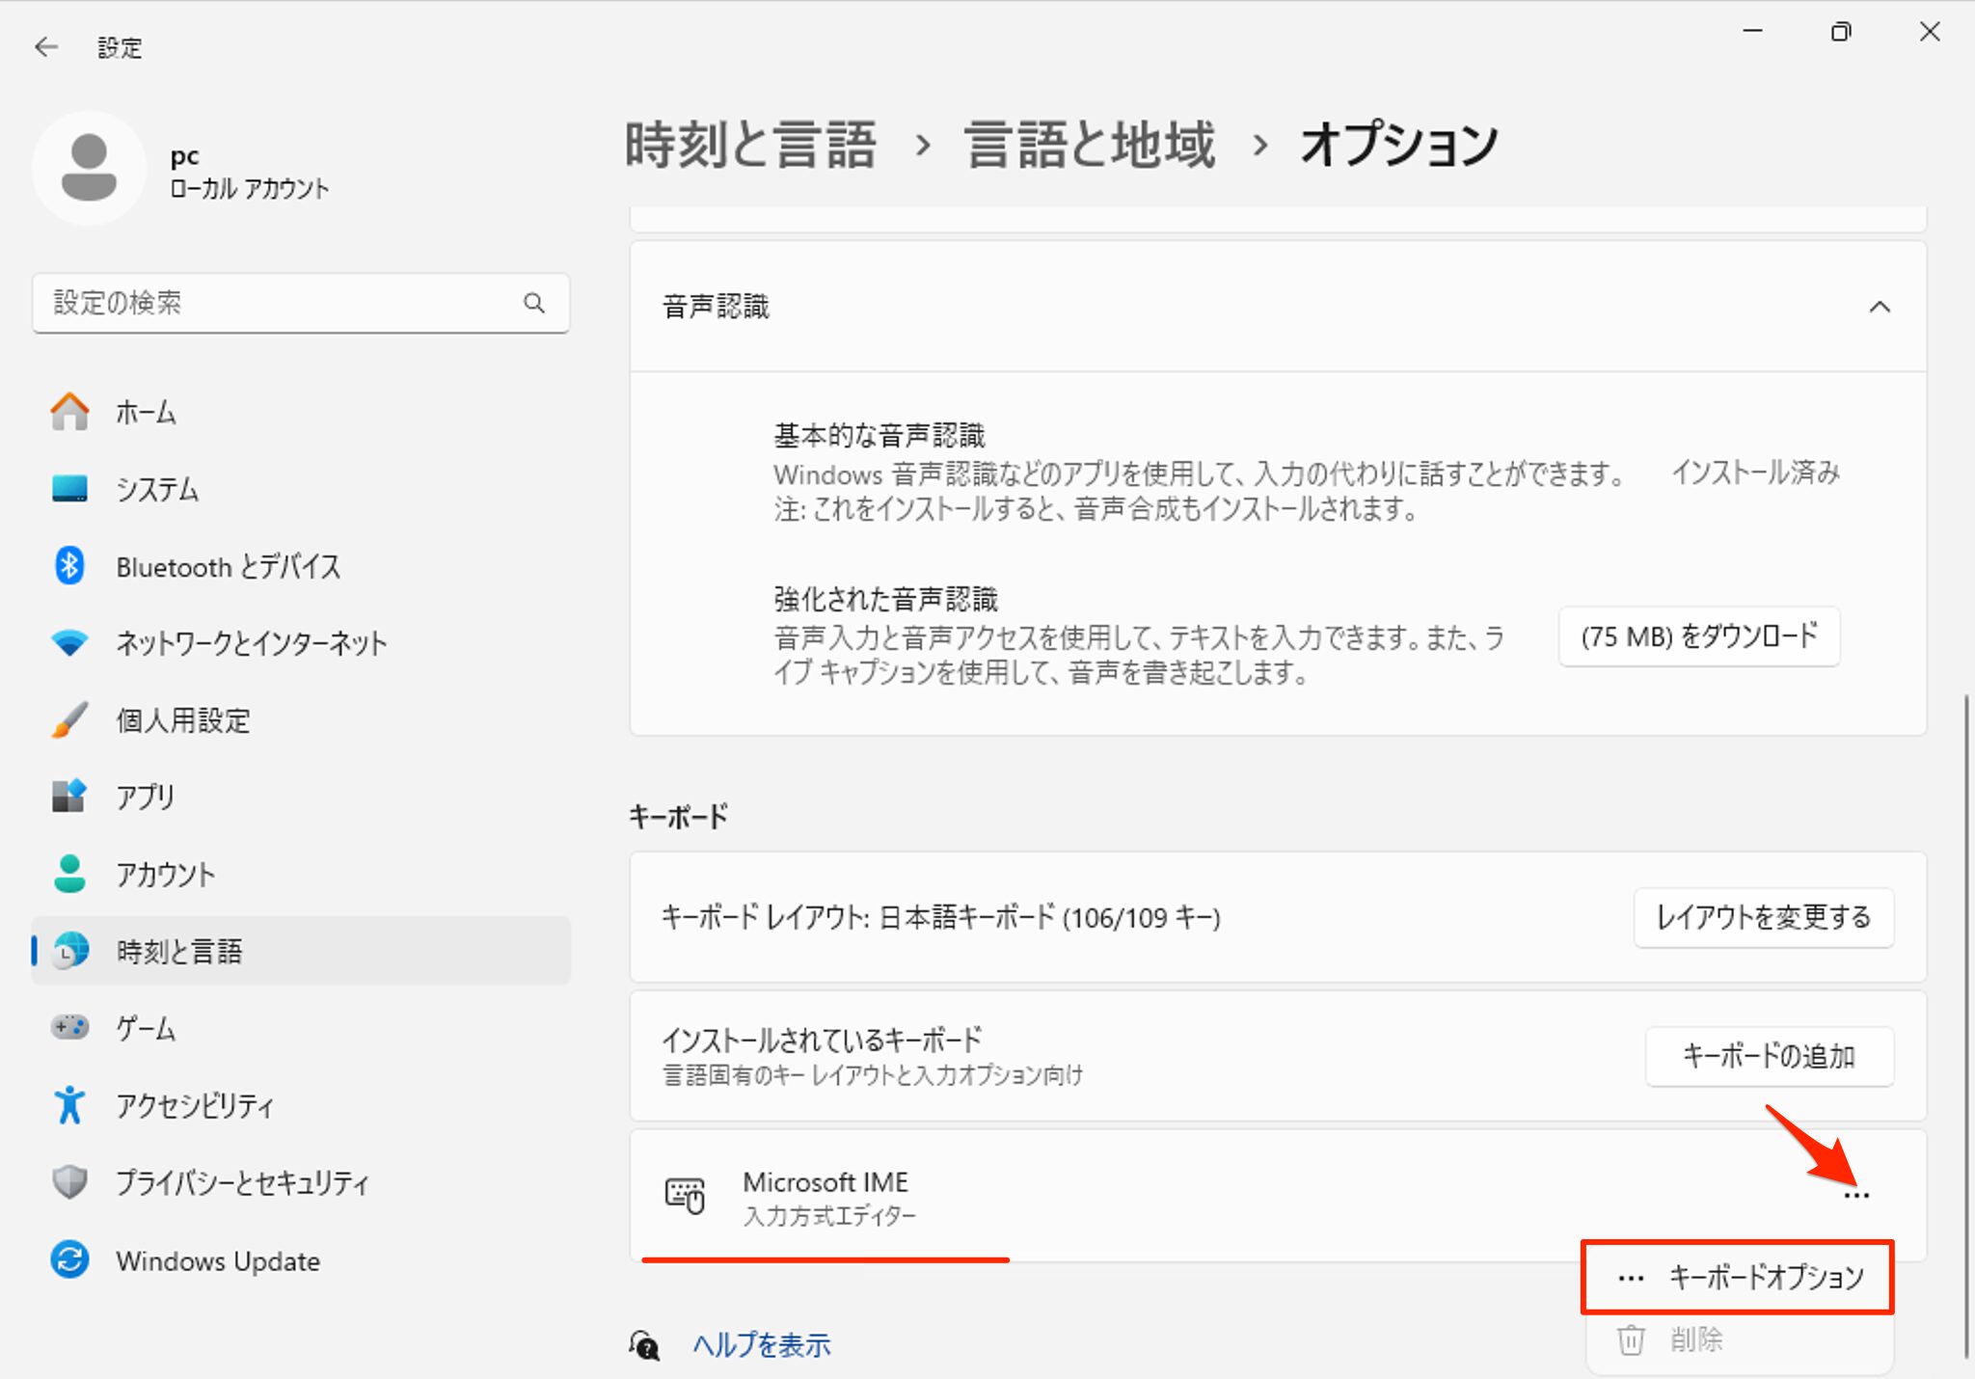Open the Microsoft IME more options menu
The width and height of the screenshot is (1975, 1379).
[1855, 1193]
